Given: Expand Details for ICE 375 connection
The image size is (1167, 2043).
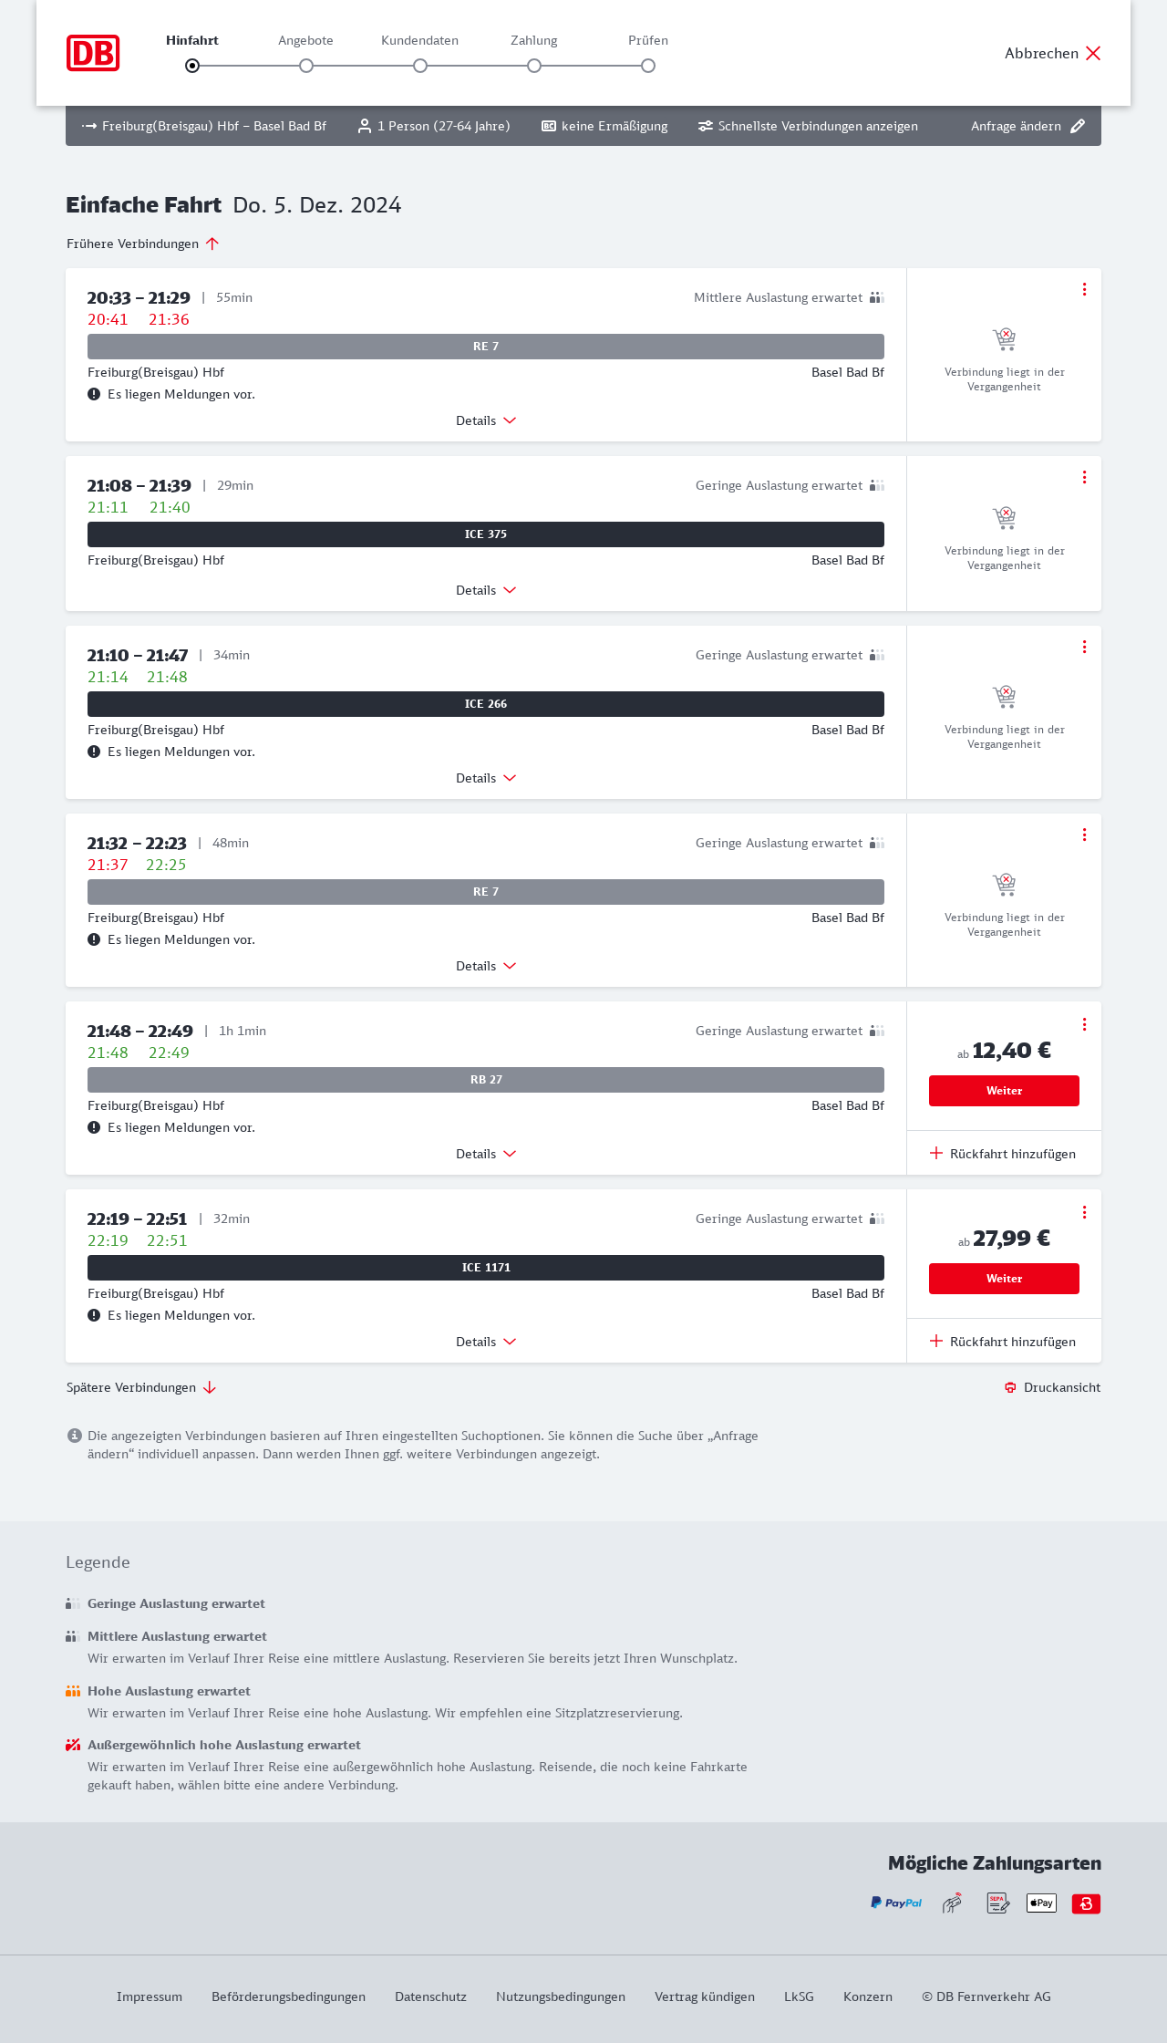Looking at the screenshot, I should [x=486, y=590].
